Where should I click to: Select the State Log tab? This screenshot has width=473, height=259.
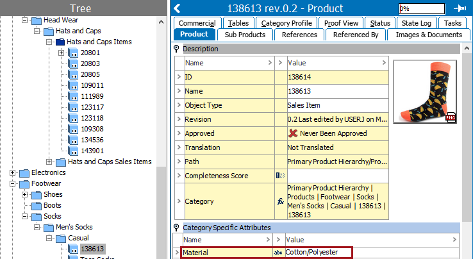point(416,23)
